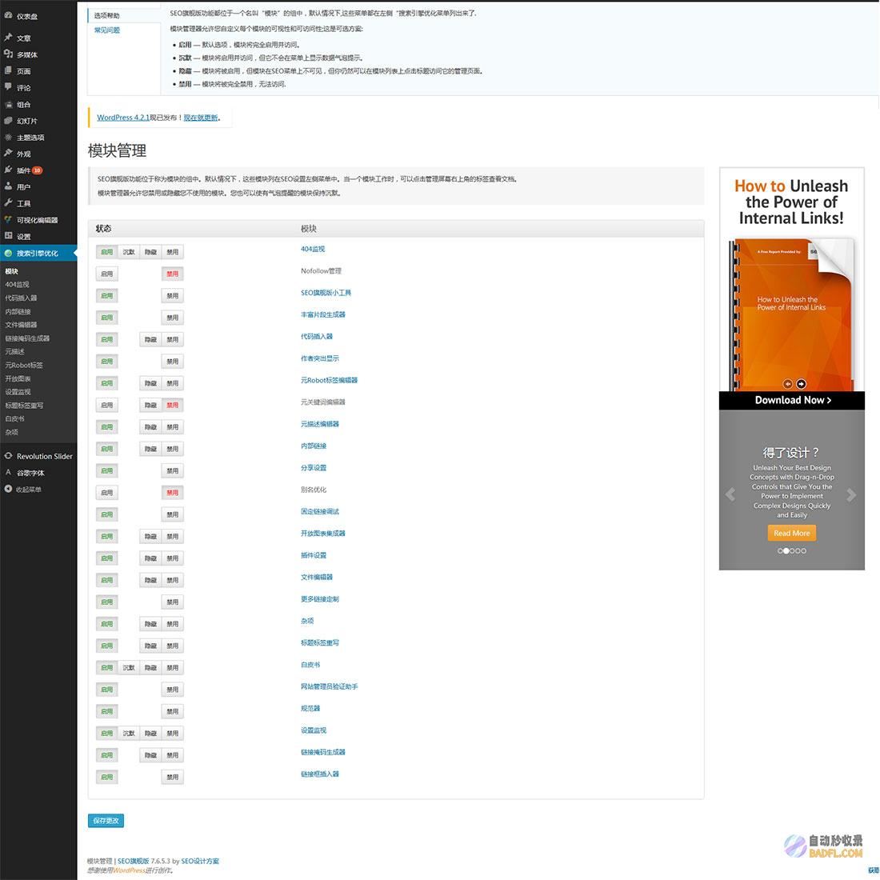Open 404监视 in the SEO submenu
The width and height of the screenshot is (880, 880).
(17, 285)
